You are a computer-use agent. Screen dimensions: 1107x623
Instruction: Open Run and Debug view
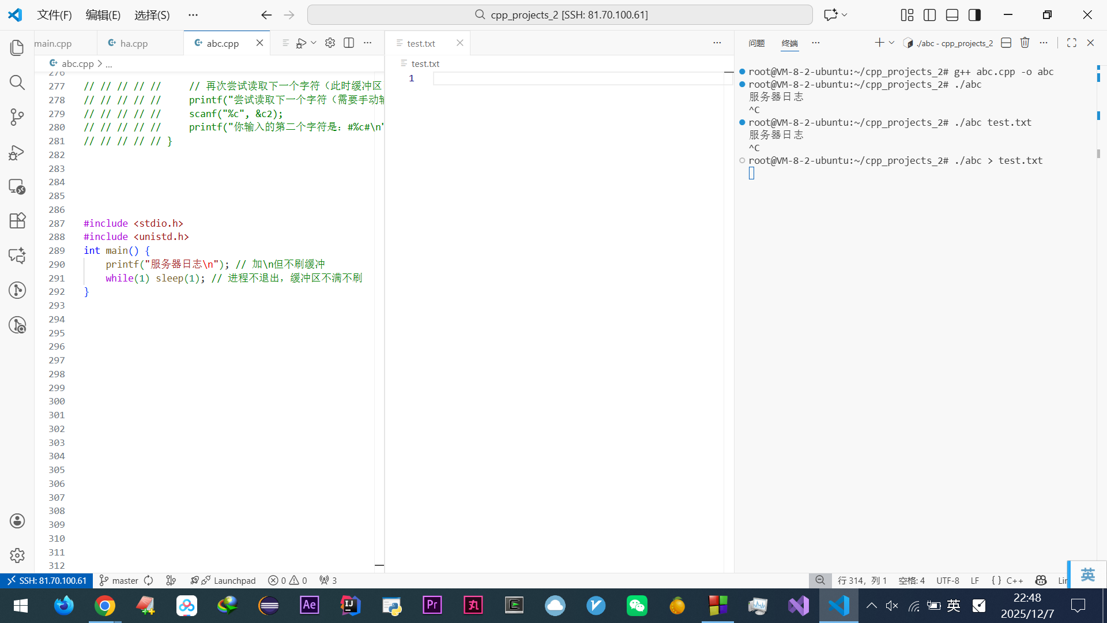17,152
